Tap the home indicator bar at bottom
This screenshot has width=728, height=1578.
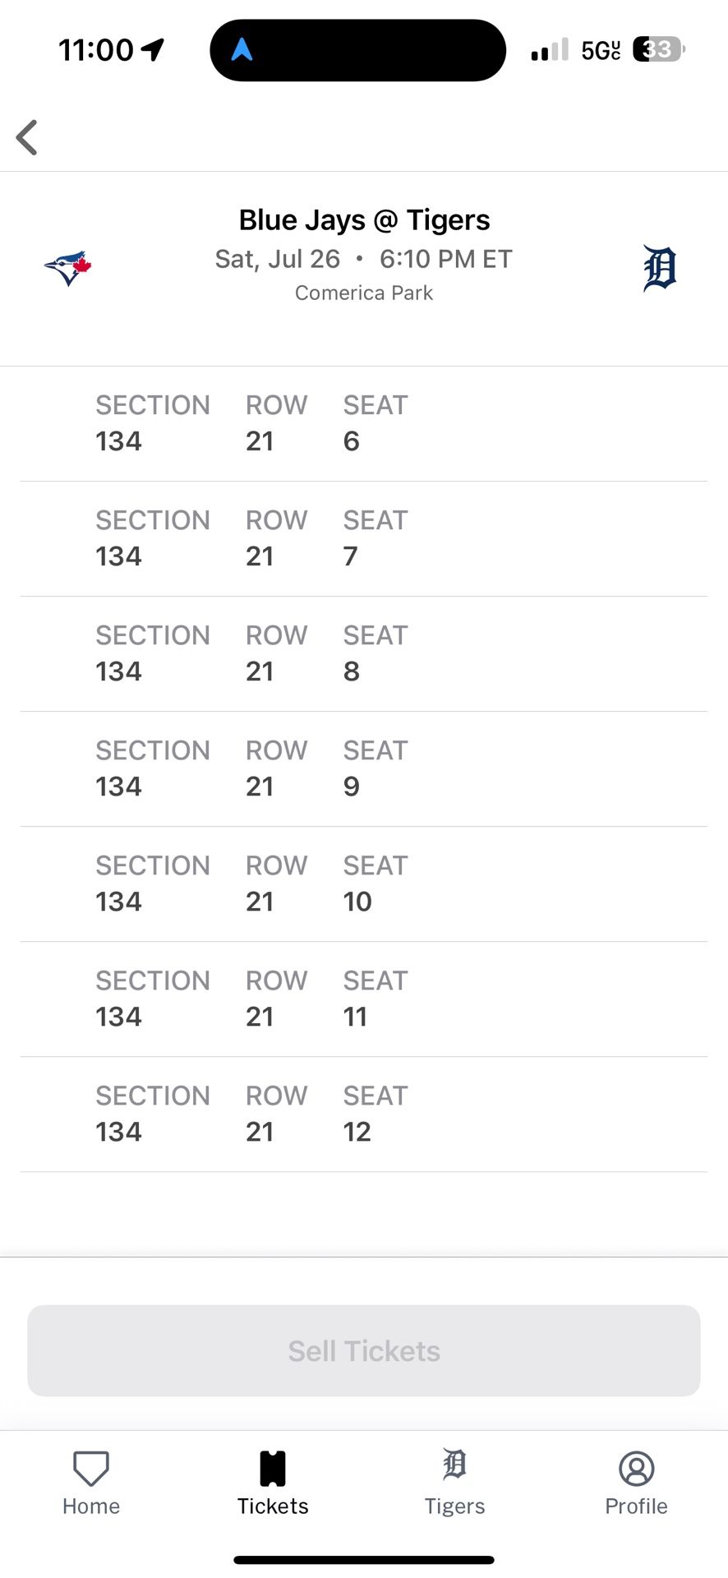click(364, 1556)
